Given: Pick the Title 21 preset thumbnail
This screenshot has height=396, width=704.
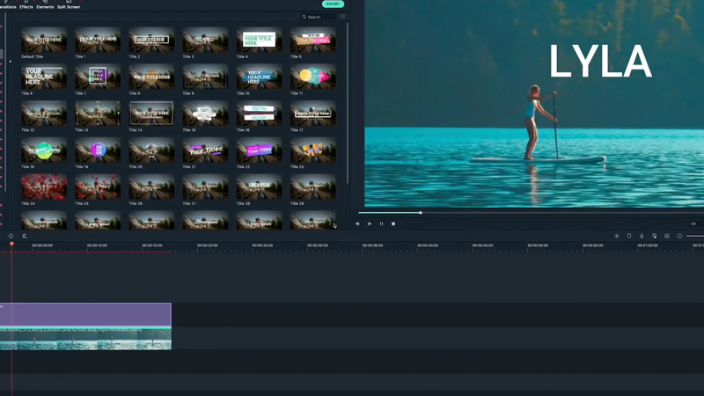Looking at the screenshot, I should (x=205, y=150).
